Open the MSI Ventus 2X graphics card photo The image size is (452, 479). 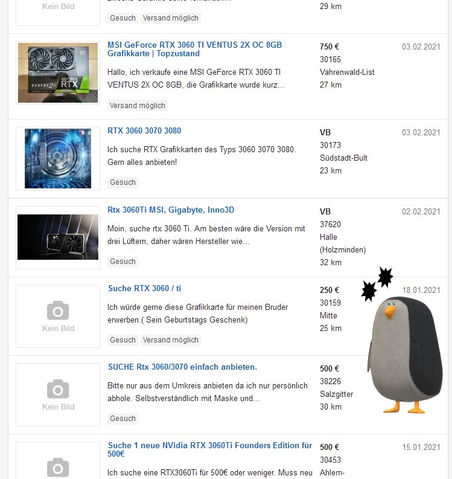pos(58,72)
